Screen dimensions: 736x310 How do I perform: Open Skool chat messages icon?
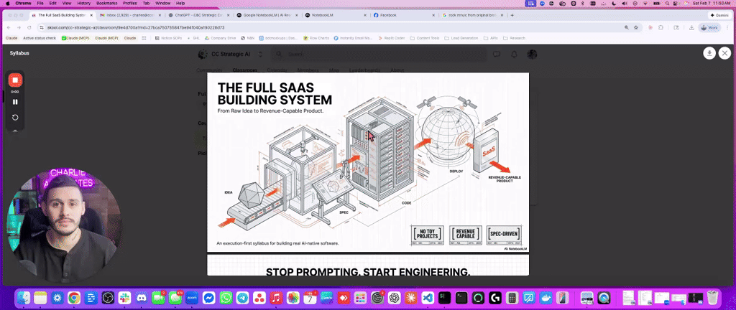497,55
